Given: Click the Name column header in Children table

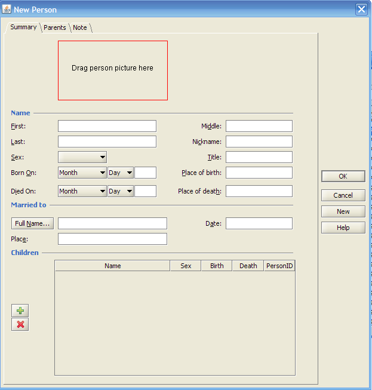Looking at the screenshot, I should point(112,266).
